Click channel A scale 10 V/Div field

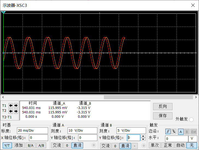(82, 131)
